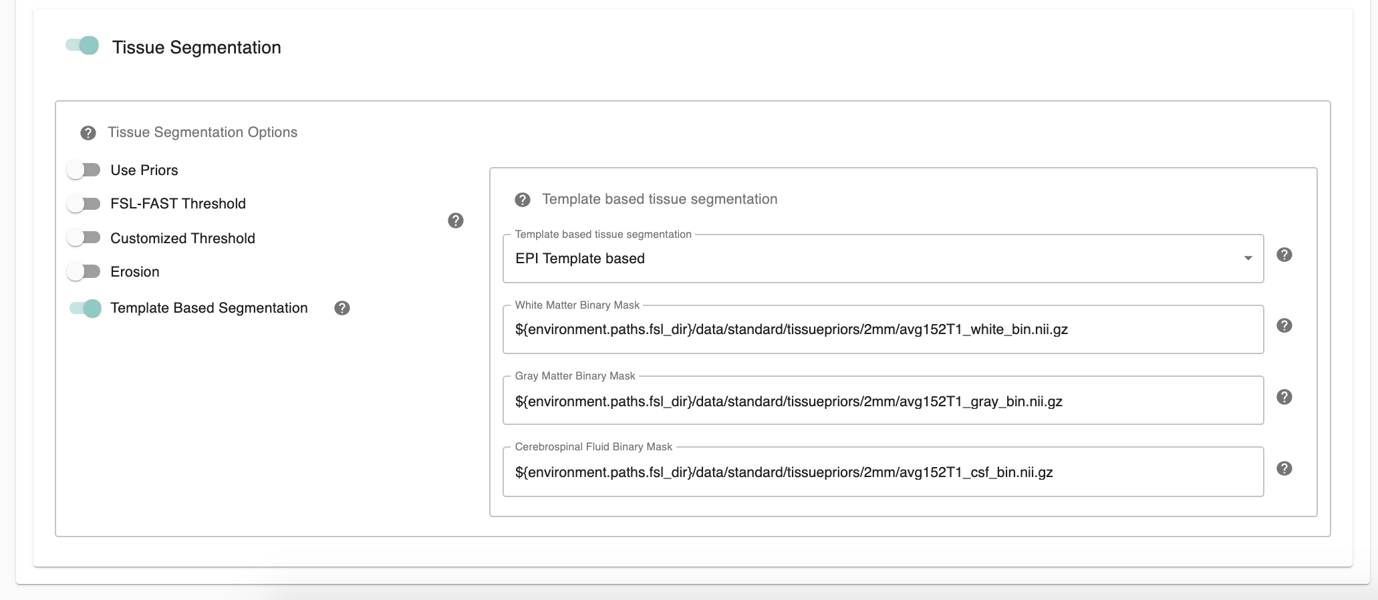Click help icon beside Template Based Segmentation toggle

tap(342, 308)
